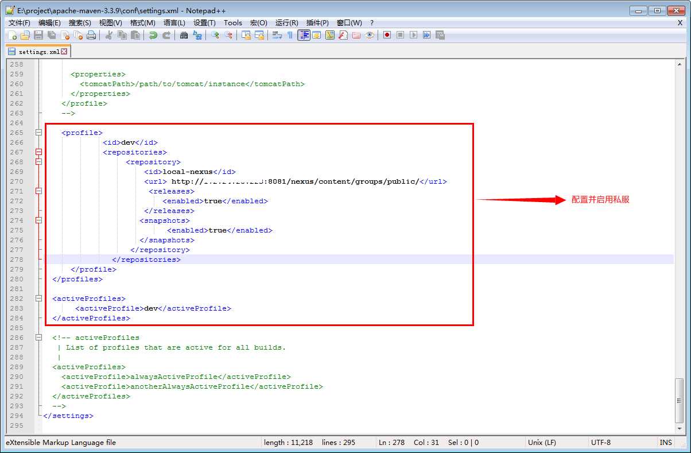The width and height of the screenshot is (691, 453).
Task: Create a new document from the toolbar
Action: pyautogui.click(x=13, y=35)
